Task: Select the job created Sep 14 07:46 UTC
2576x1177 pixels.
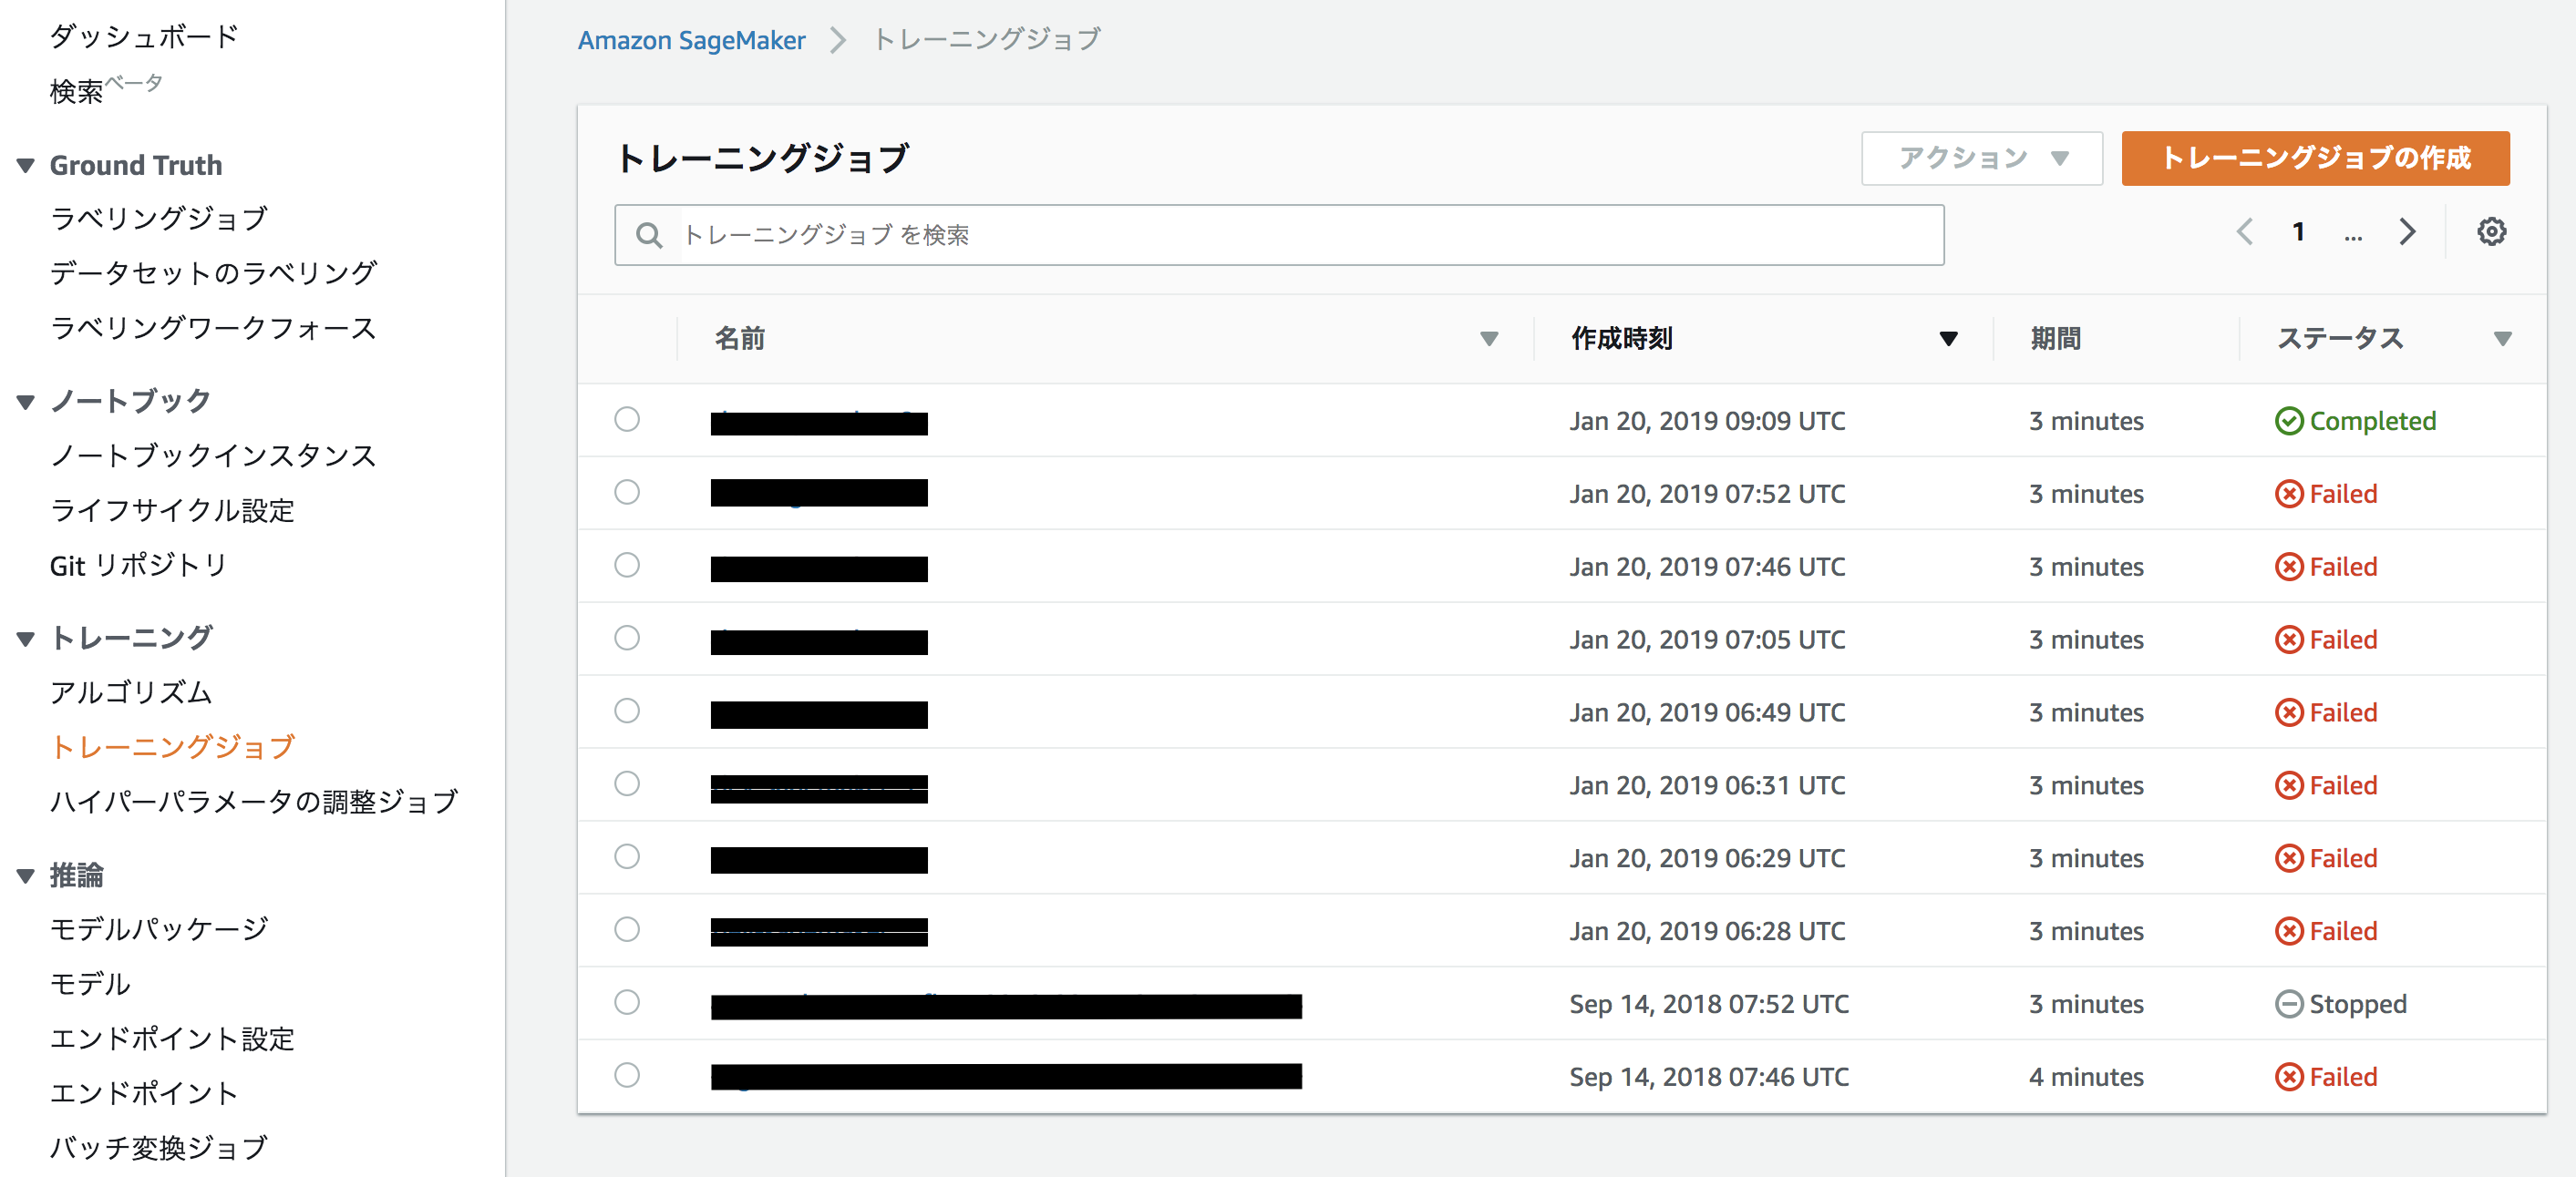Action: click(627, 1075)
